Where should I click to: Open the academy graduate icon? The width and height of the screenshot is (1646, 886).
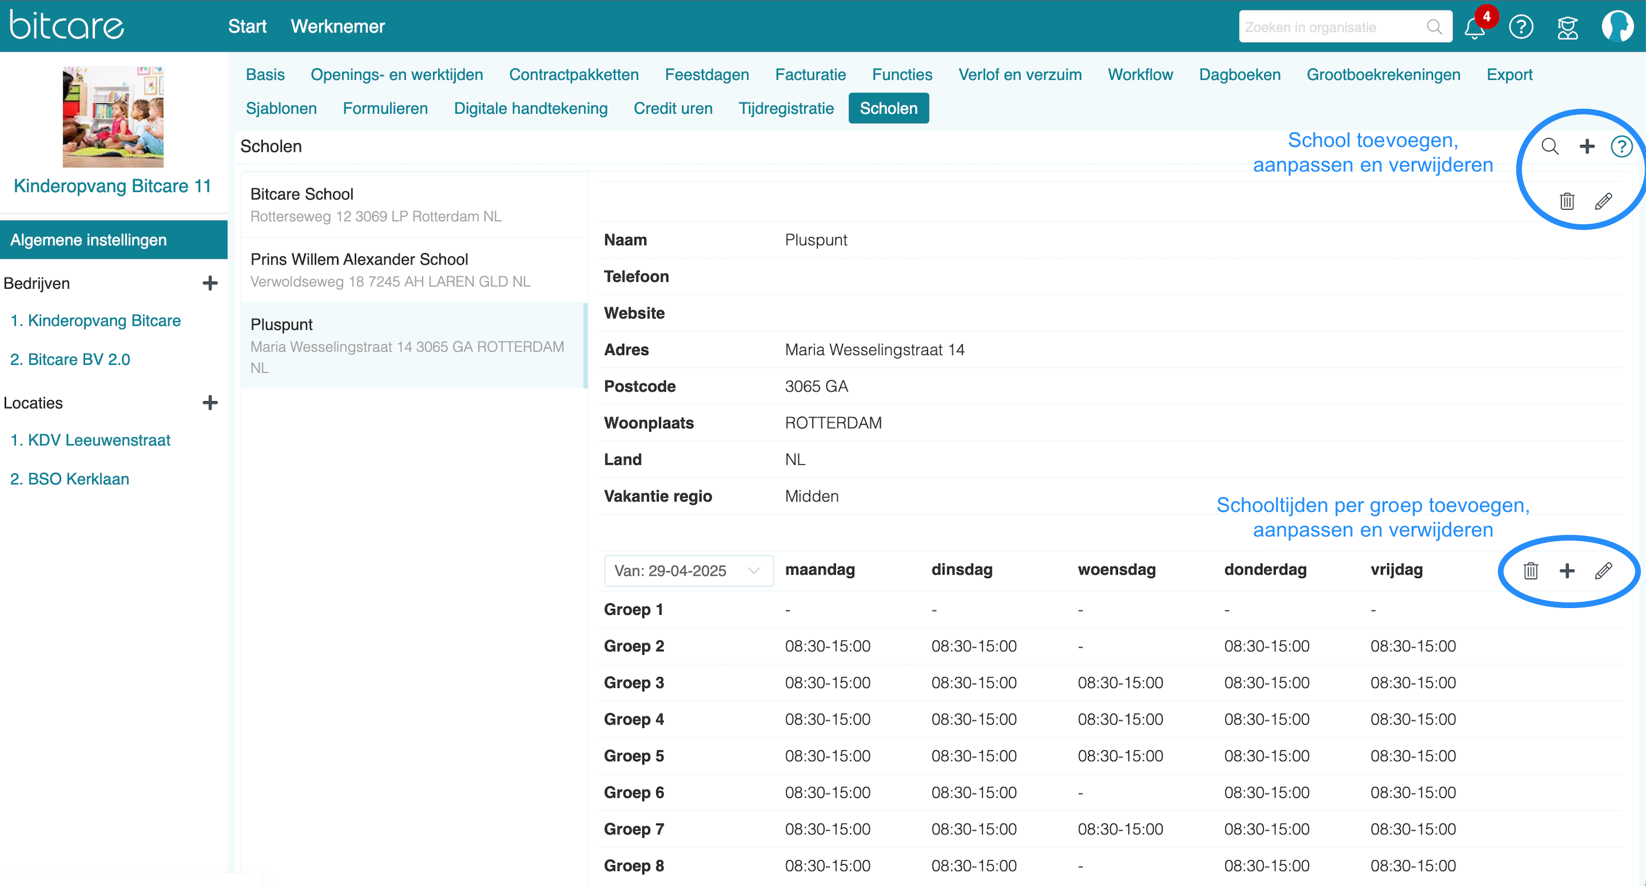pyautogui.click(x=1568, y=27)
